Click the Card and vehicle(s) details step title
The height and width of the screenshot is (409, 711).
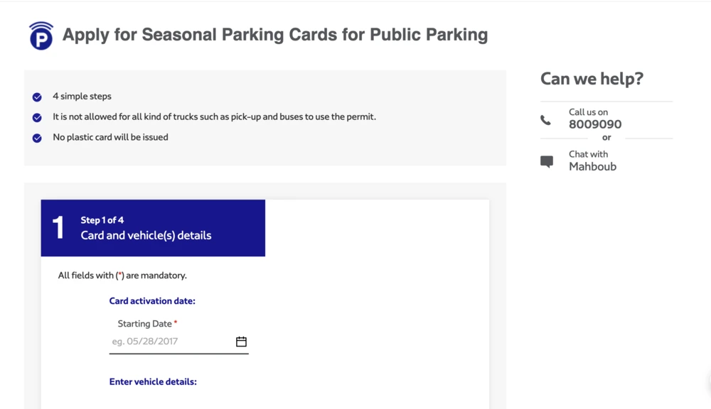coord(146,236)
